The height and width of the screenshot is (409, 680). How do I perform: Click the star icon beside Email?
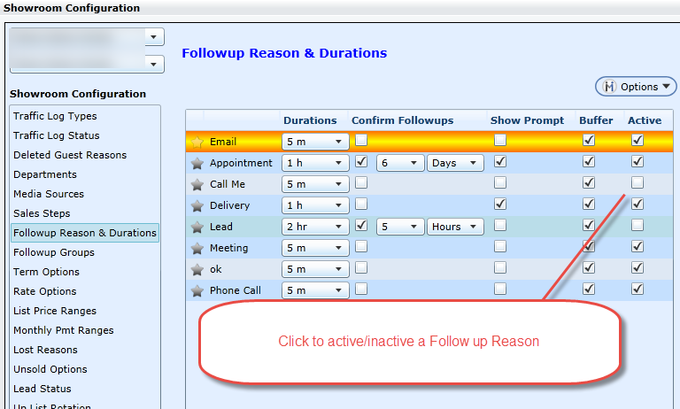(197, 142)
